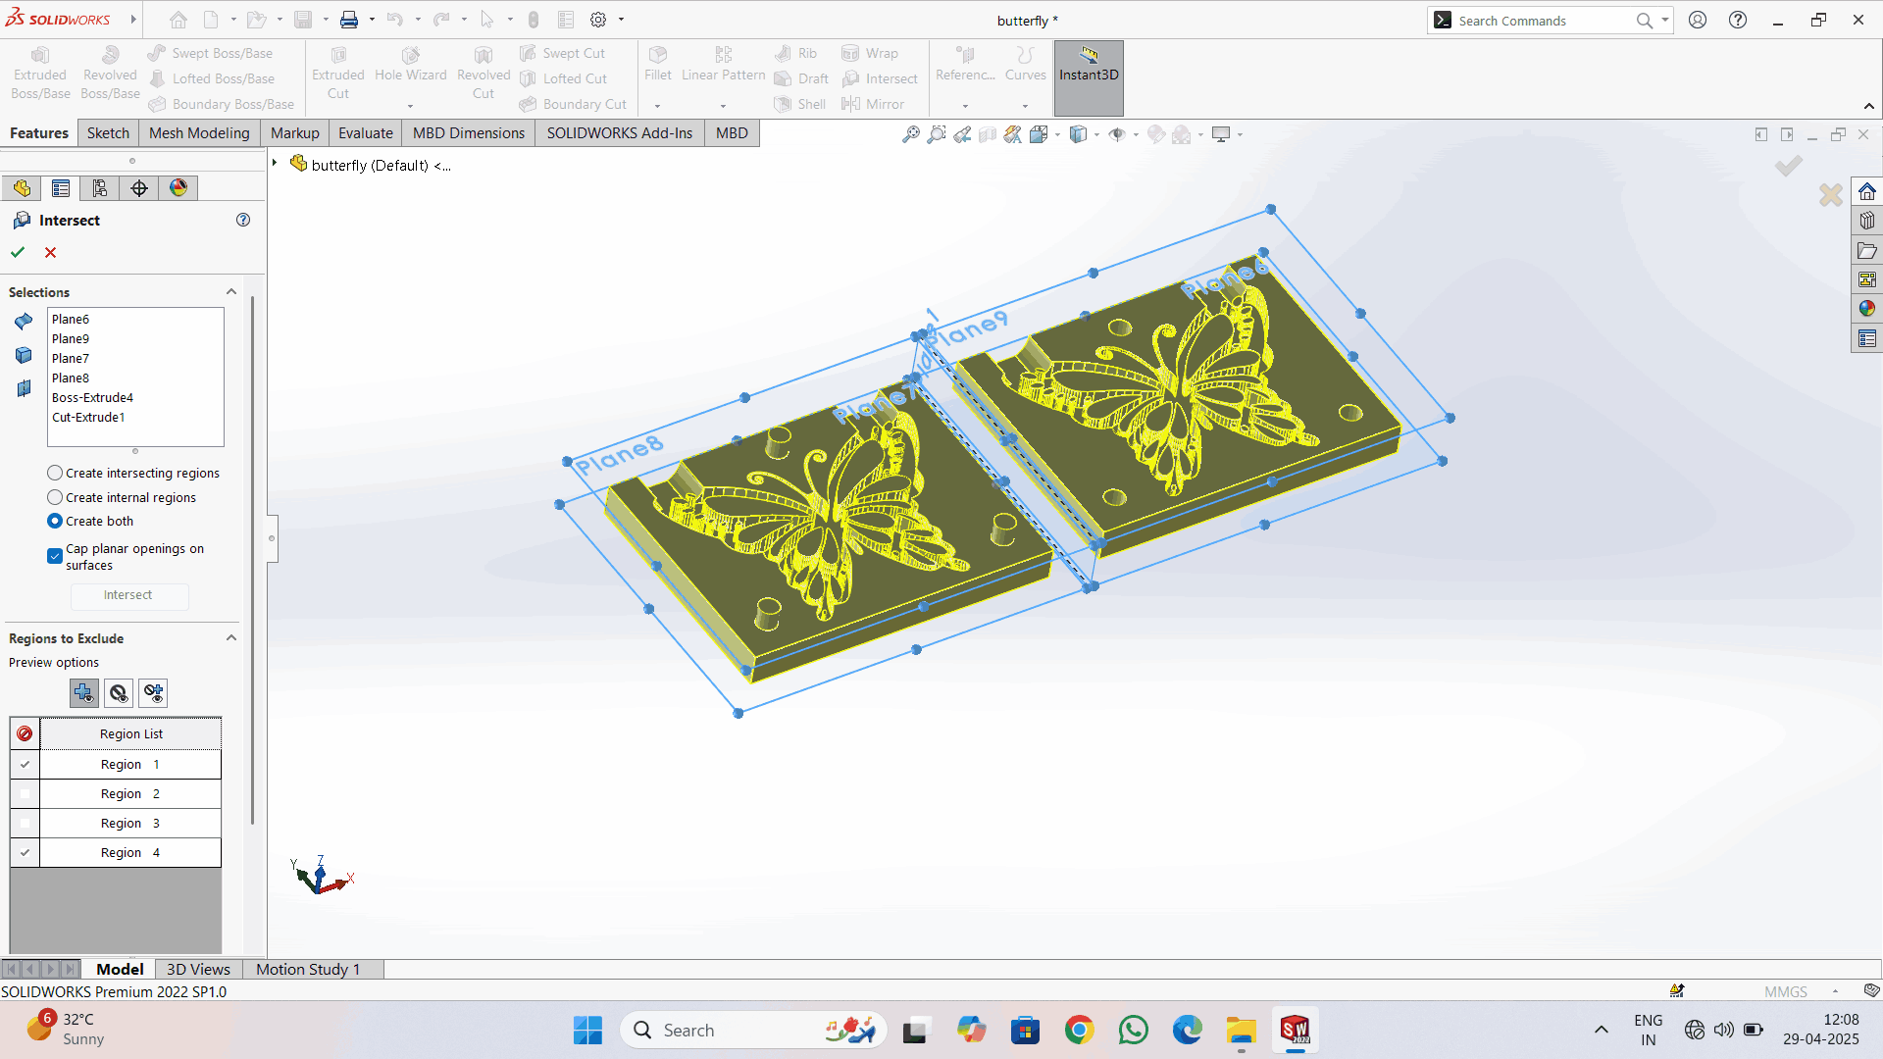Open Search Commands dropdown arrow
Viewport: 1883px width, 1059px height.
1664,20
